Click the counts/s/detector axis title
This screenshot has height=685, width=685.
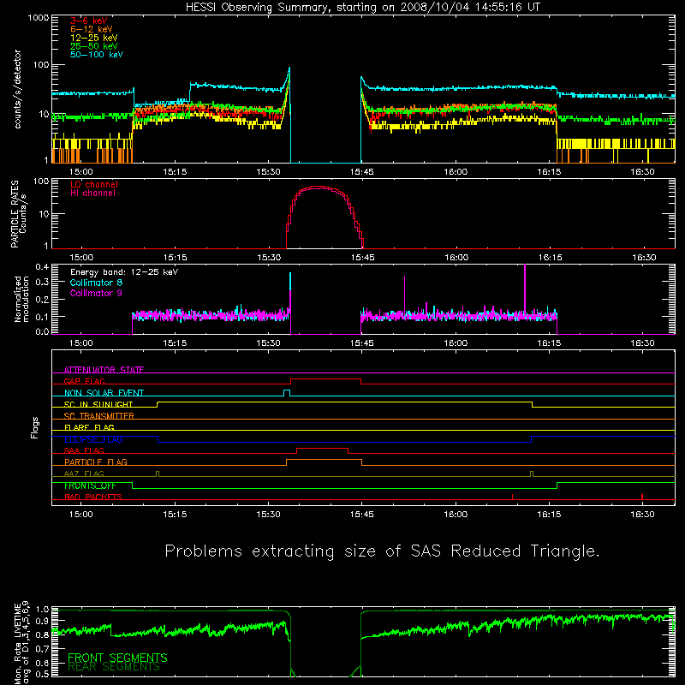18,89
